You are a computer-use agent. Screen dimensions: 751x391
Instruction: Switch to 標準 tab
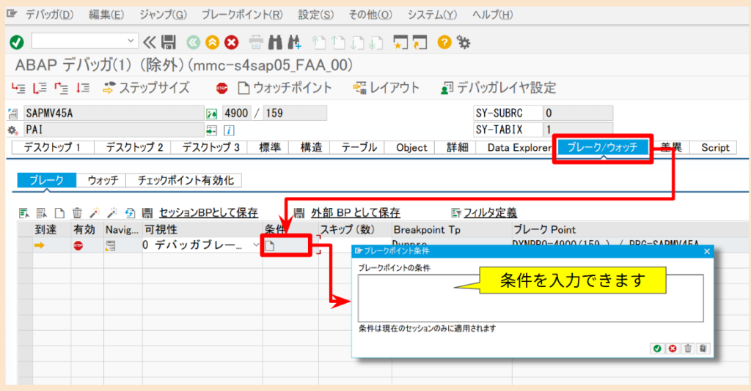pyautogui.click(x=269, y=148)
